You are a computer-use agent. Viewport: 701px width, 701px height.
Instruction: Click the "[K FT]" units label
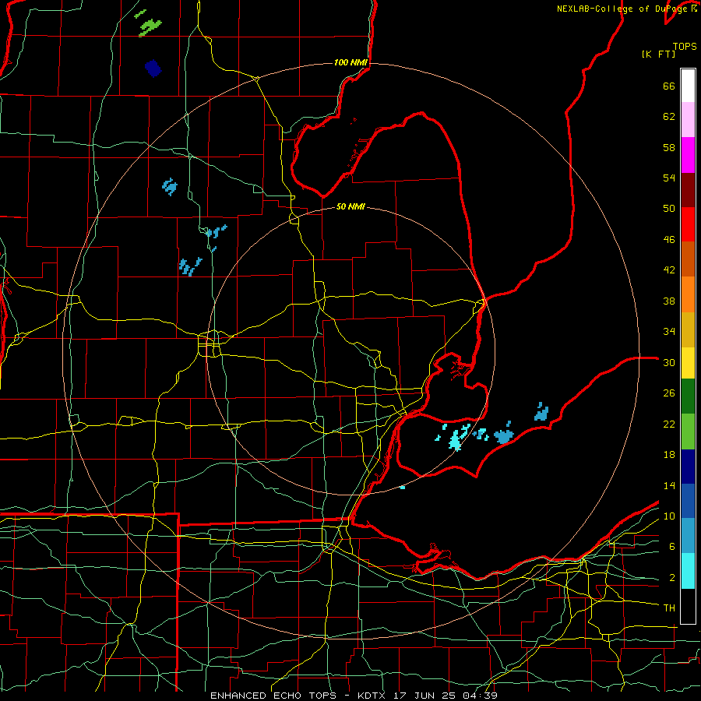[x=658, y=54]
